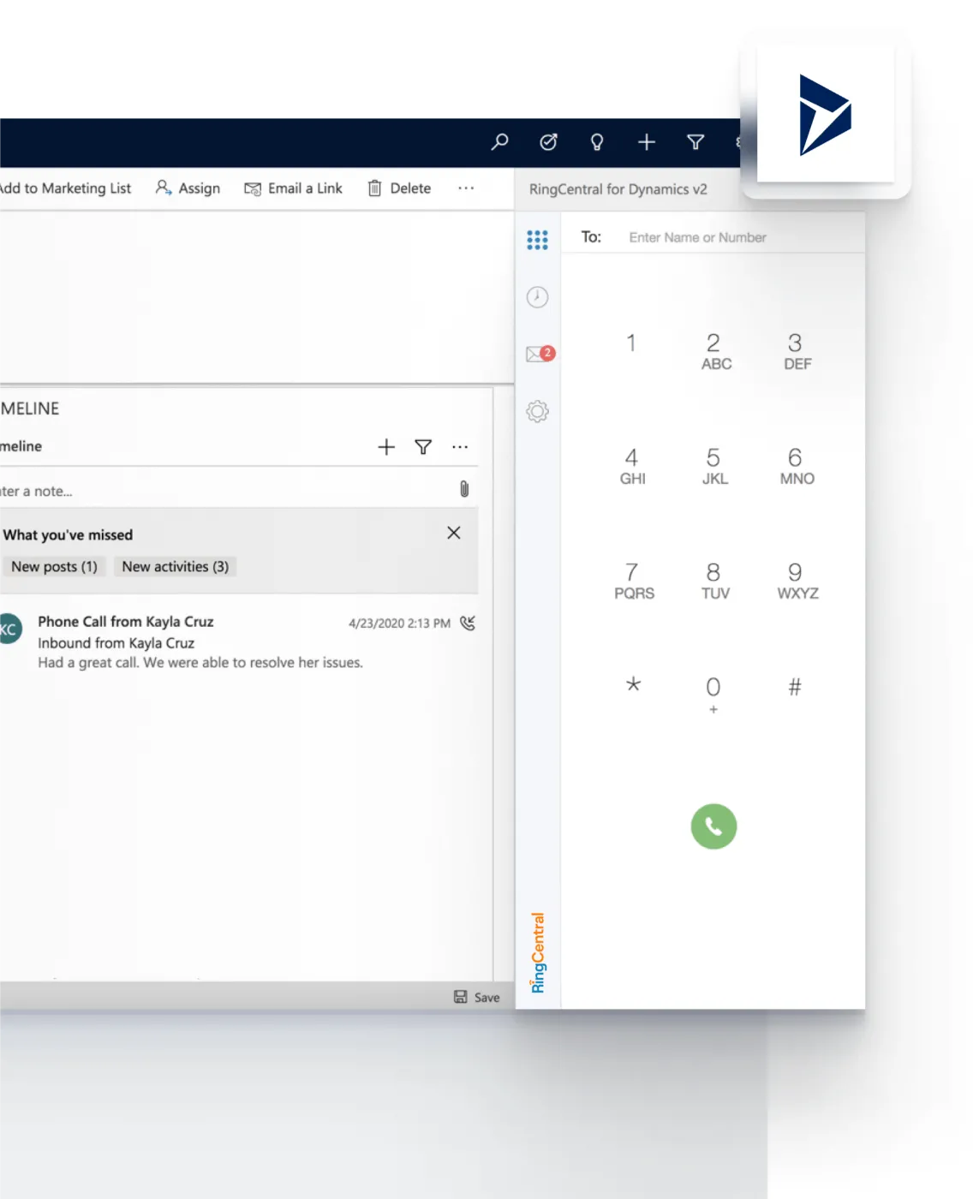Open the dial pad tab

tap(537, 240)
